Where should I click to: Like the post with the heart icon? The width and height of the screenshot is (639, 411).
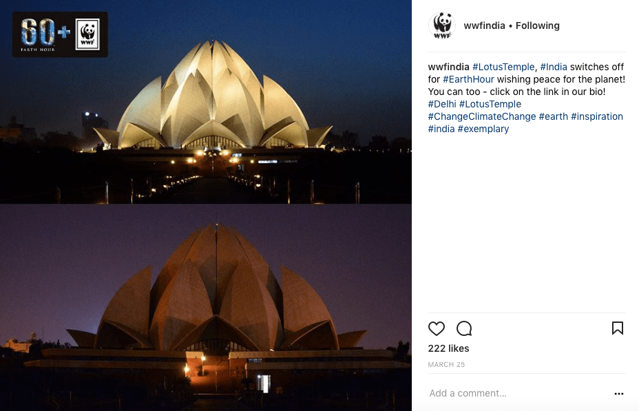click(436, 328)
